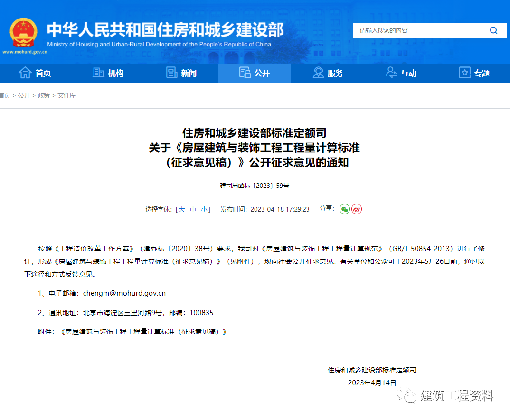
Task: Open the 公开 navigation tab
Action: click(255, 73)
